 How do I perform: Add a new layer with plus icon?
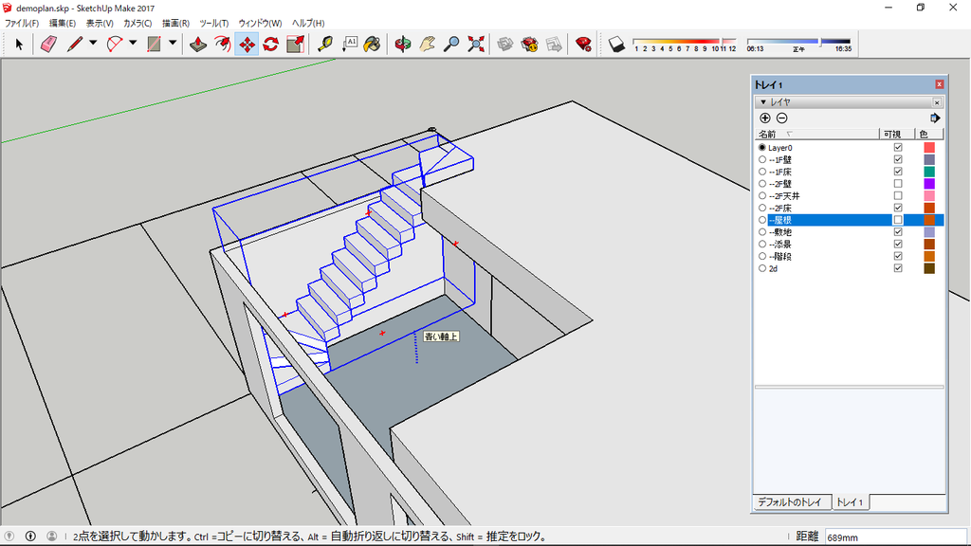click(765, 118)
